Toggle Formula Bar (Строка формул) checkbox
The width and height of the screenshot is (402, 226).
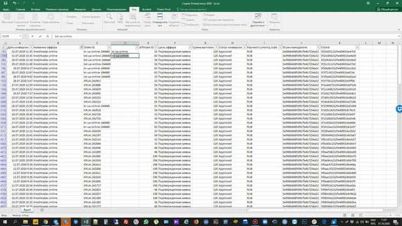[x=90, y=17]
